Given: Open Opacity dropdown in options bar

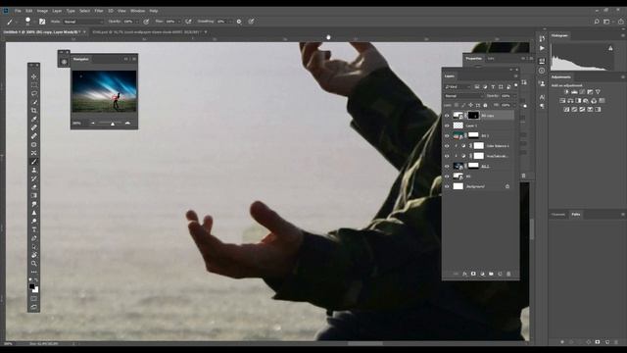Looking at the screenshot, I should pyautogui.click(x=136, y=22).
